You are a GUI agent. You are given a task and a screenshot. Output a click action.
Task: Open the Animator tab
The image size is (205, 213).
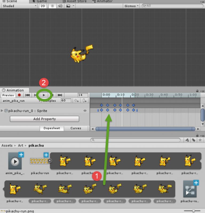pos(102,1)
